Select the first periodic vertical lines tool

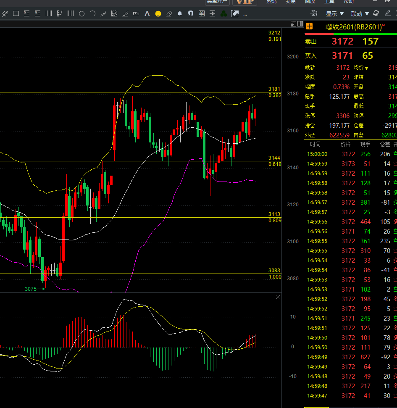[x=49, y=13]
